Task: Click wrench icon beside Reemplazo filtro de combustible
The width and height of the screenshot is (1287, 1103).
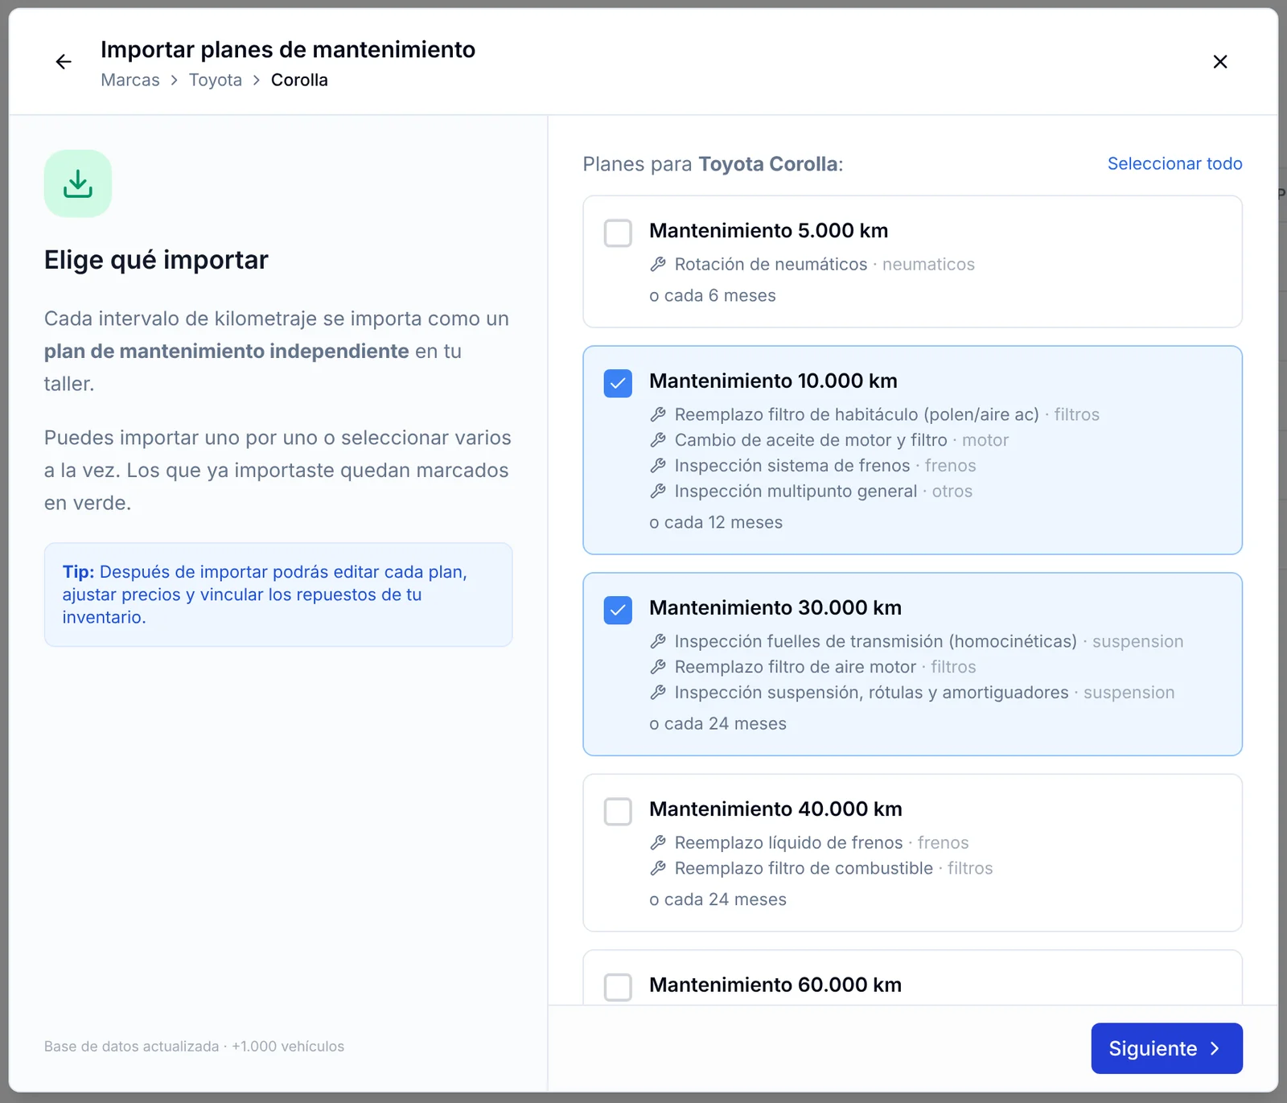Action: tap(658, 868)
